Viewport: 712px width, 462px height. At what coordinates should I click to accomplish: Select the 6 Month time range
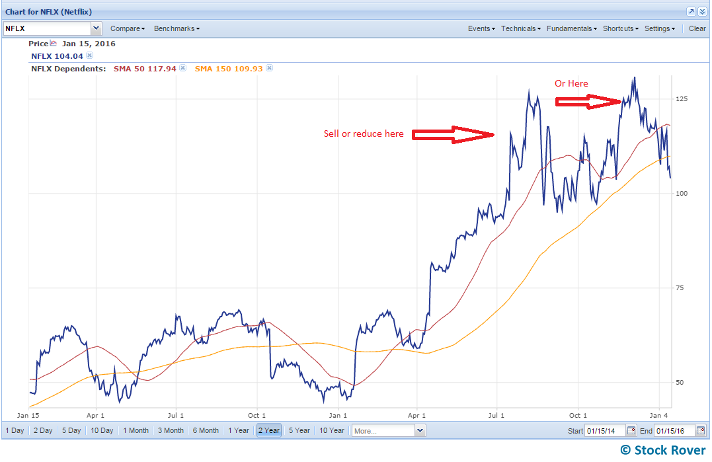click(206, 430)
